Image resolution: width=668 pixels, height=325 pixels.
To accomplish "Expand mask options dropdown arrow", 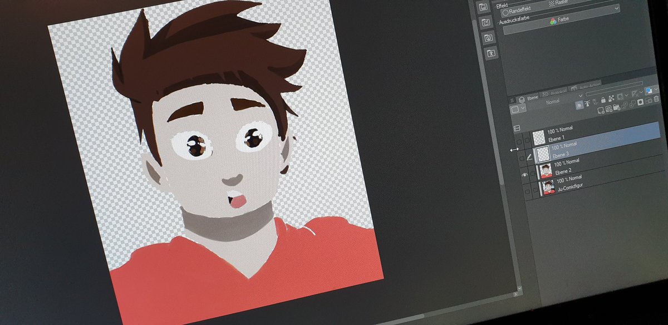I will tap(626, 95).
